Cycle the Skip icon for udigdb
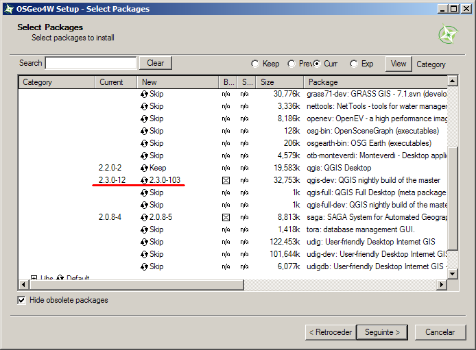This screenshot has height=350, width=476. (x=144, y=267)
